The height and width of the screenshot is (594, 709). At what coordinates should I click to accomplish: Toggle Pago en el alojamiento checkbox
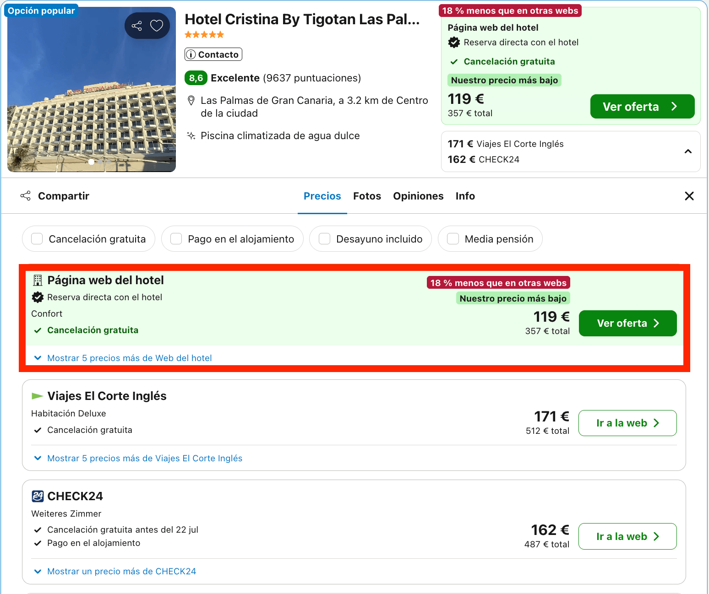click(x=176, y=239)
